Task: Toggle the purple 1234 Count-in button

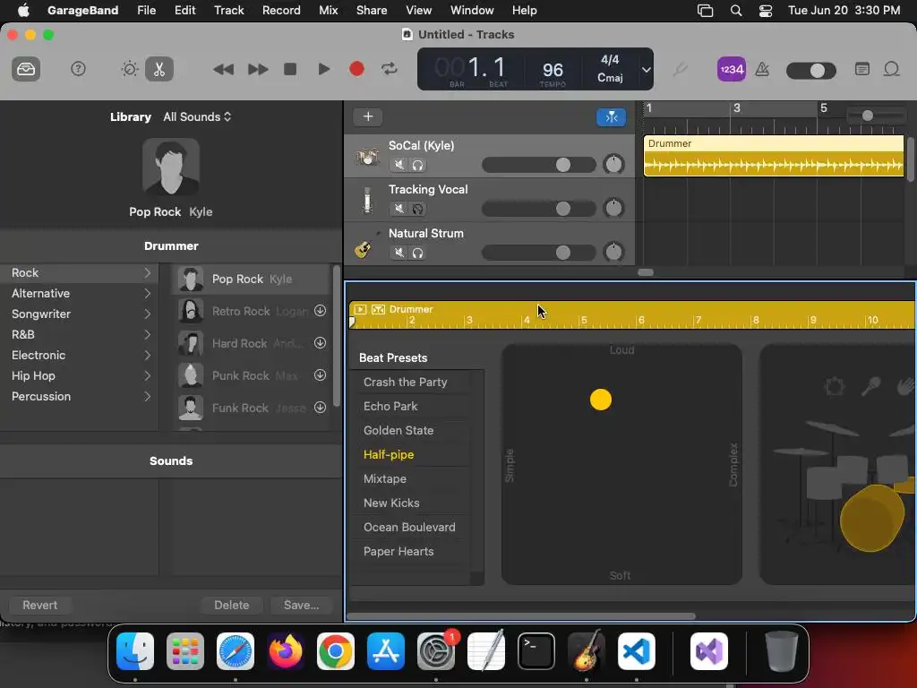Action: pos(731,69)
